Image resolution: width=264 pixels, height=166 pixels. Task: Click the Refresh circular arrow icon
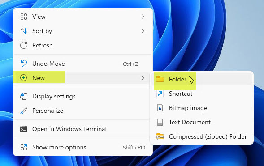24,45
